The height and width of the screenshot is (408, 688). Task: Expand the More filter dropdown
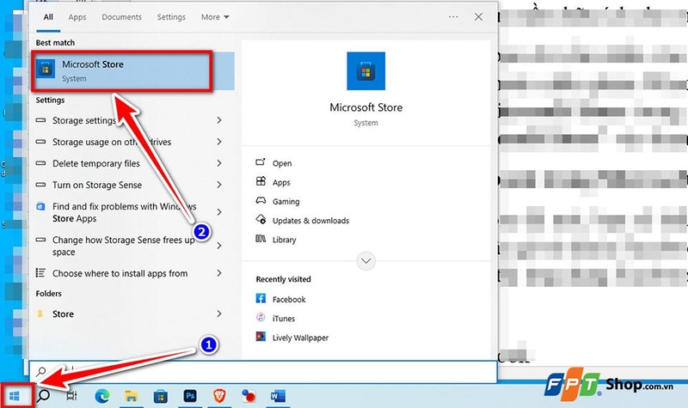(x=215, y=17)
